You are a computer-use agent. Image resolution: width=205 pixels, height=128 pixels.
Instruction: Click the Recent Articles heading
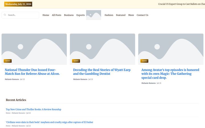[16, 100]
